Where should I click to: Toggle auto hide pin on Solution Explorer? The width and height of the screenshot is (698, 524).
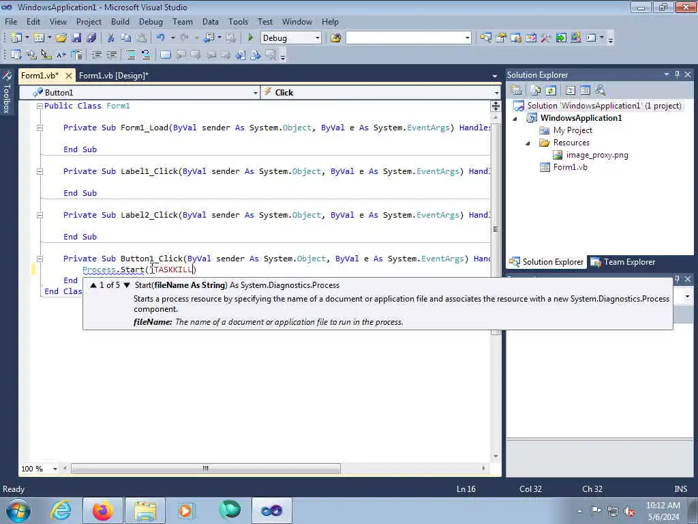tap(677, 75)
